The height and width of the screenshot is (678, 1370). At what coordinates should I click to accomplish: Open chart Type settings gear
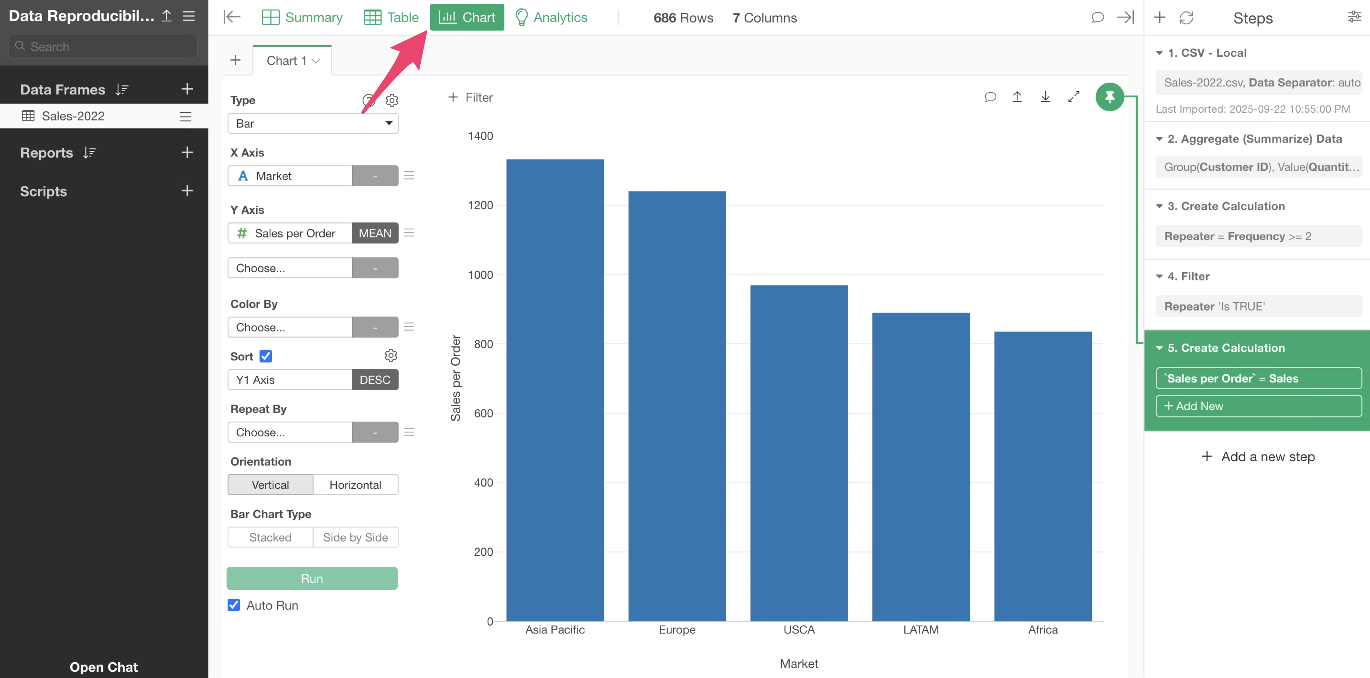point(391,101)
